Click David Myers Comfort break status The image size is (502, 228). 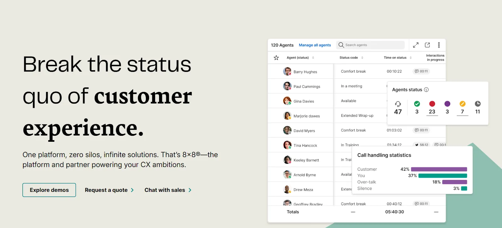coord(353,130)
